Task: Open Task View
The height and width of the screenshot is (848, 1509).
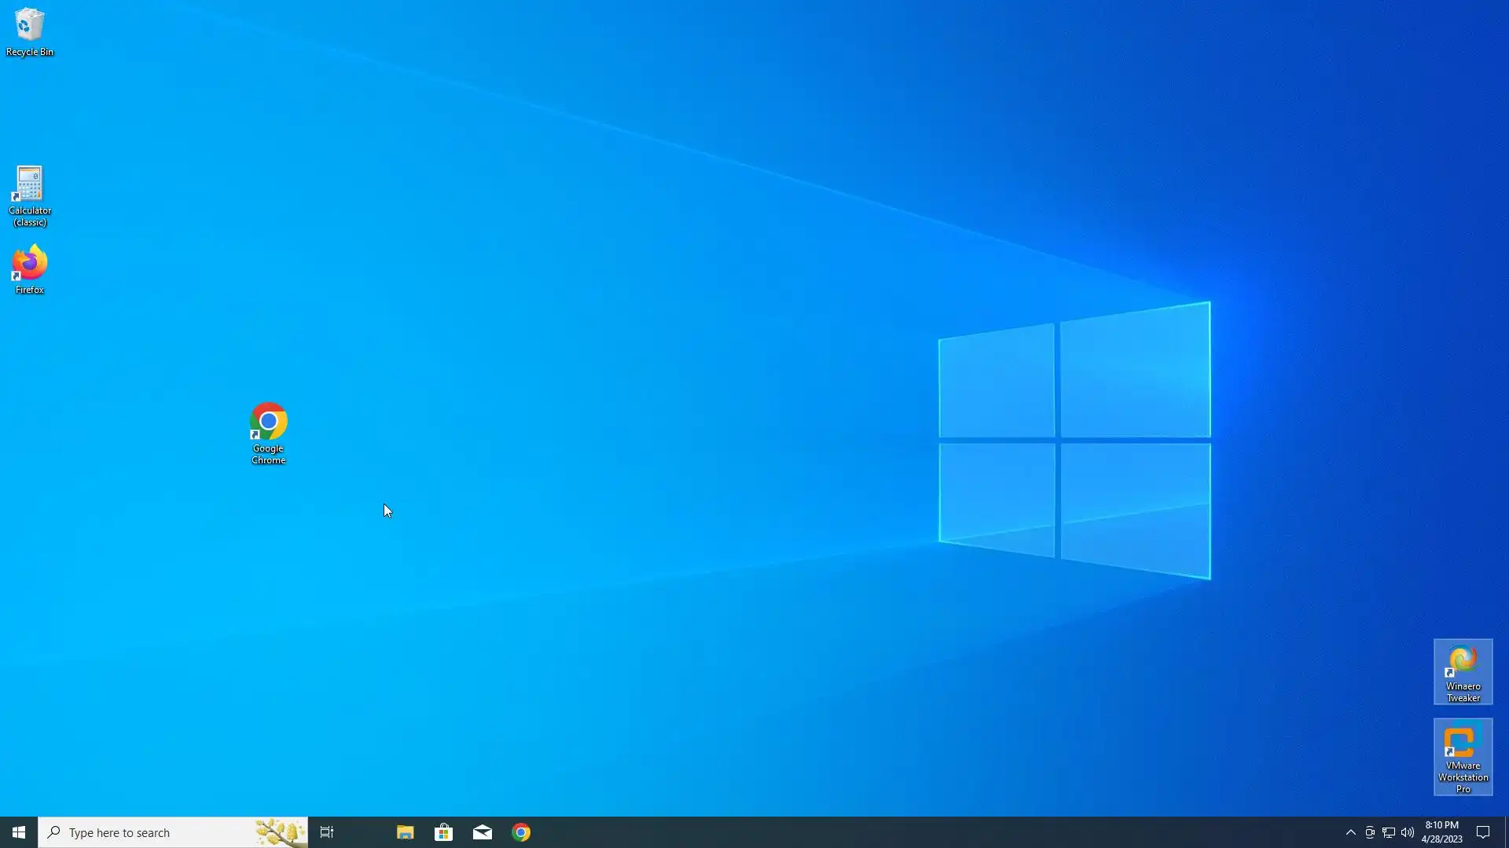Action: coord(327,832)
